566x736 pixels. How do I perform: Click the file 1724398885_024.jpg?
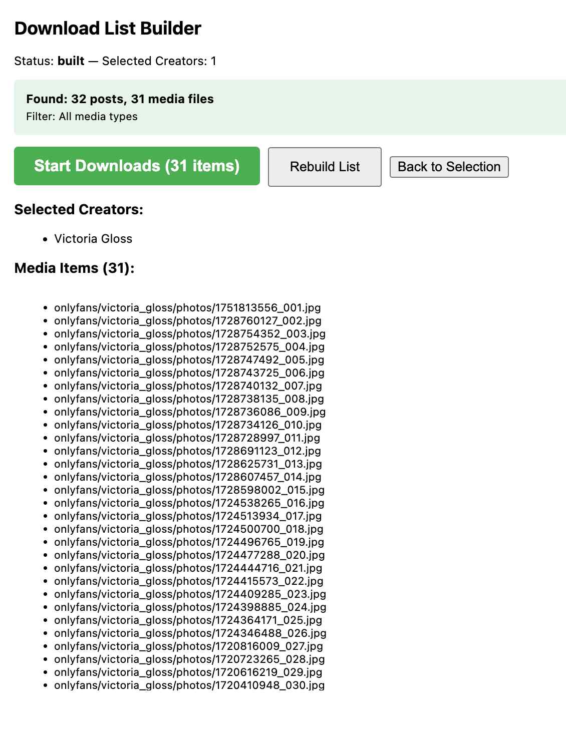189,607
